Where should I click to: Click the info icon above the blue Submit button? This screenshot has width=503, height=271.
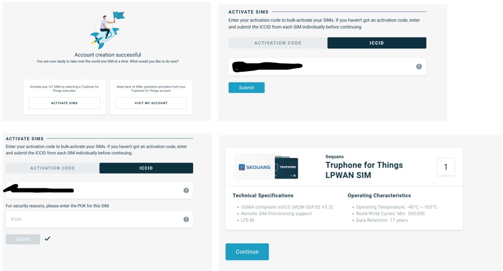(419, 66)
